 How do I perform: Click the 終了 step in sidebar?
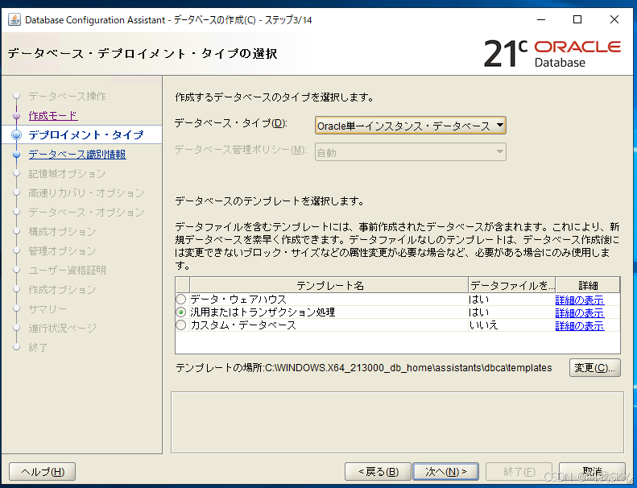tap(38, 348)
